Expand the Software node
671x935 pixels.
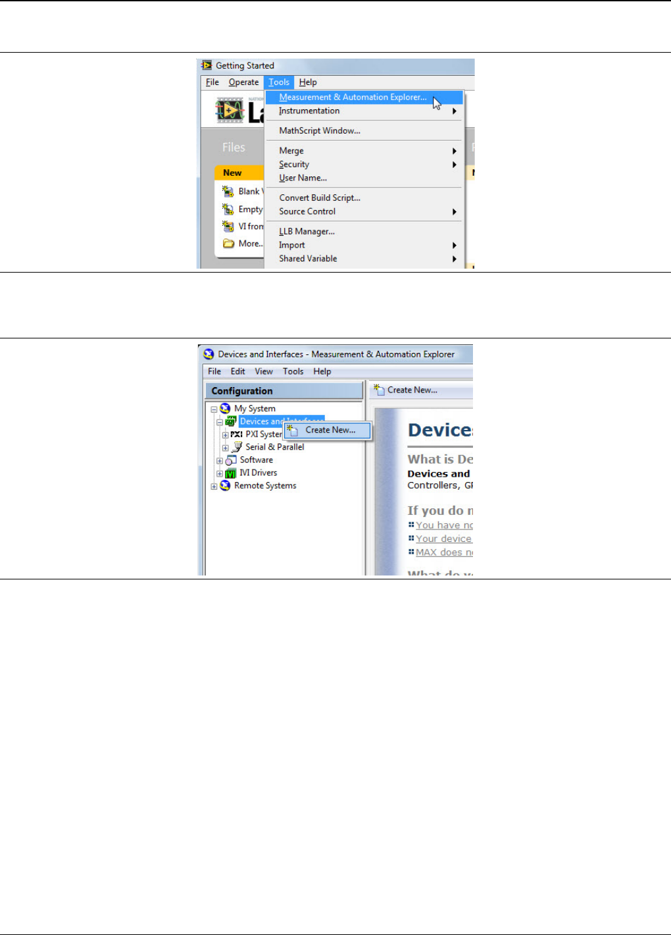(x=220, y=461)
